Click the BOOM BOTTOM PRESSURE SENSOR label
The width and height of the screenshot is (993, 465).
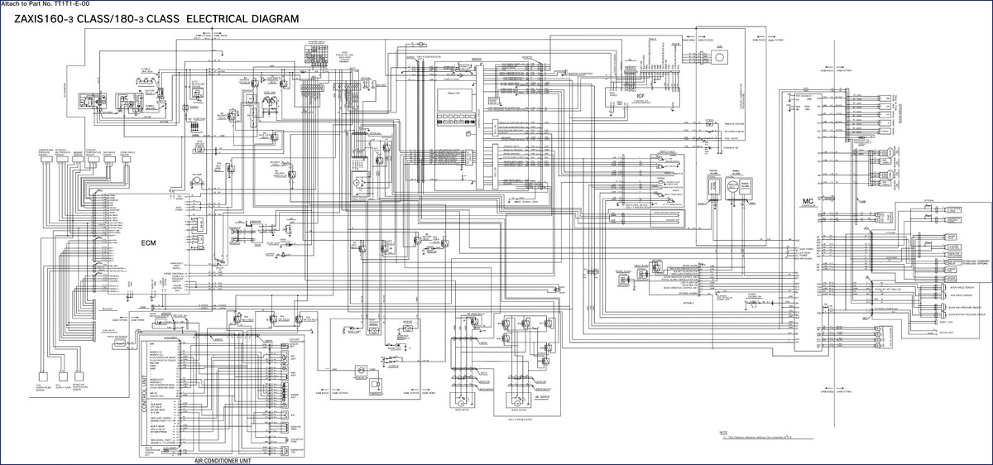967,314
